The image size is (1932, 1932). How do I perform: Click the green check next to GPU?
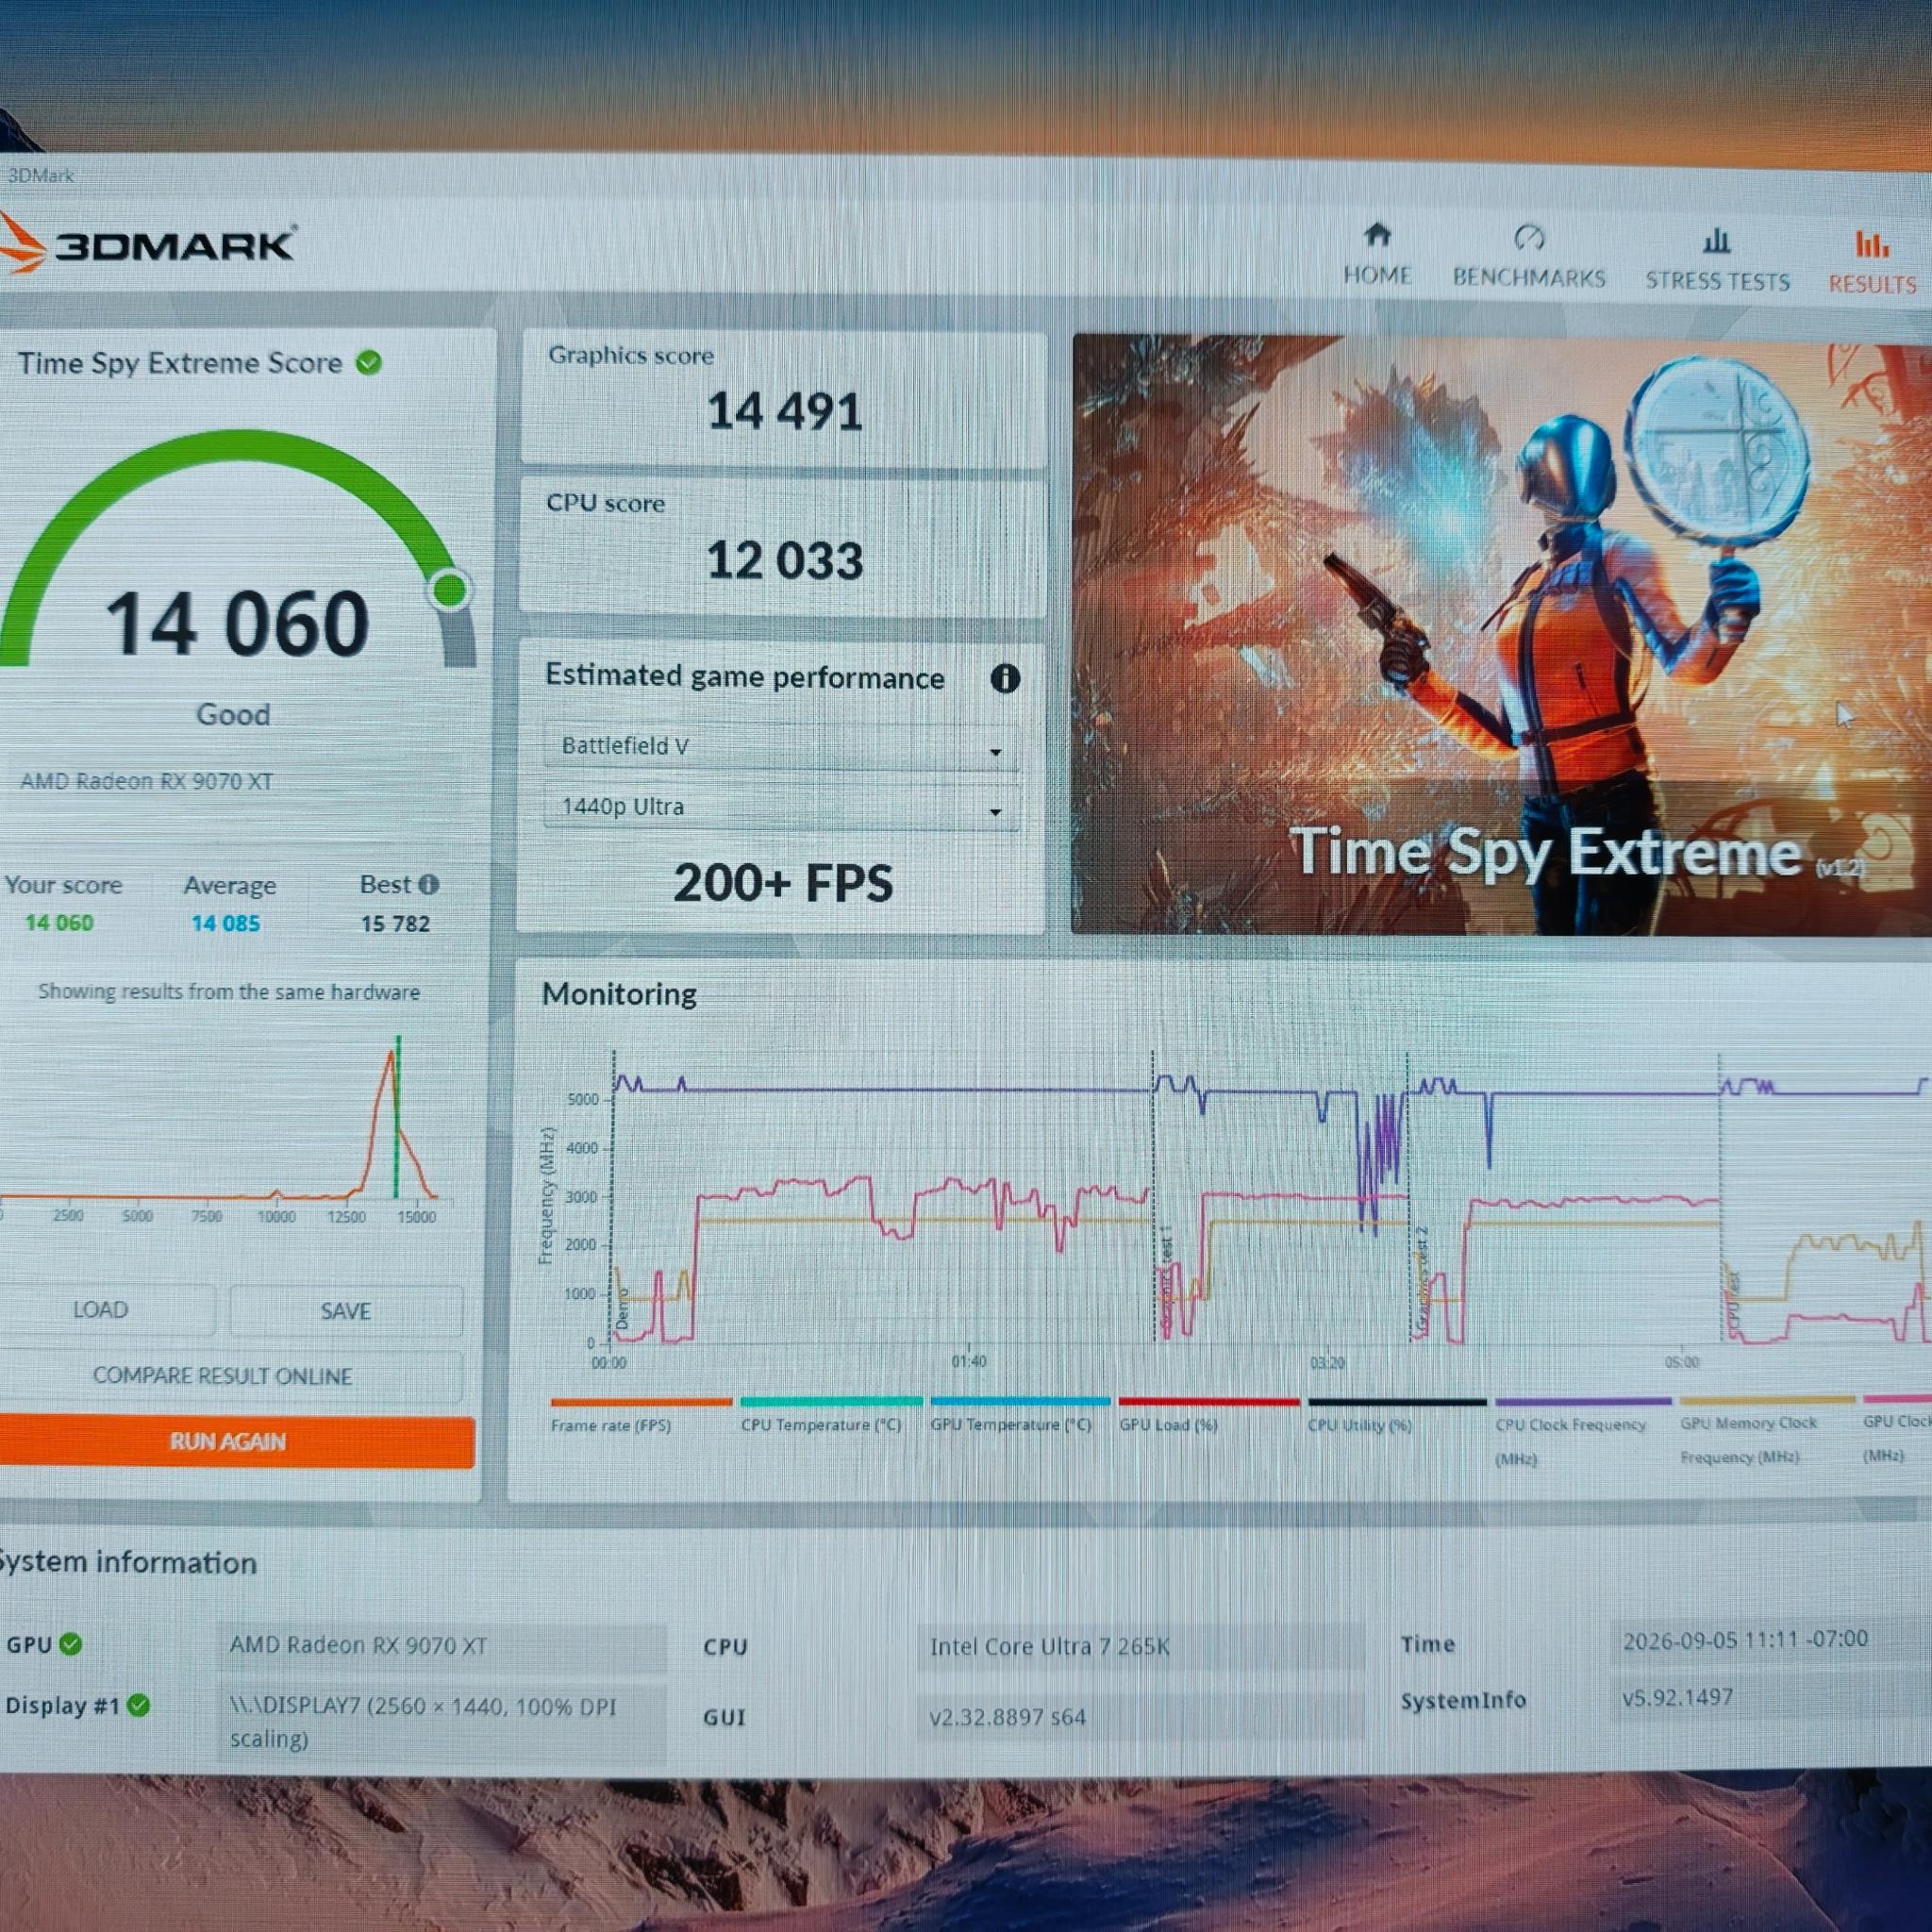(71, 1644)
